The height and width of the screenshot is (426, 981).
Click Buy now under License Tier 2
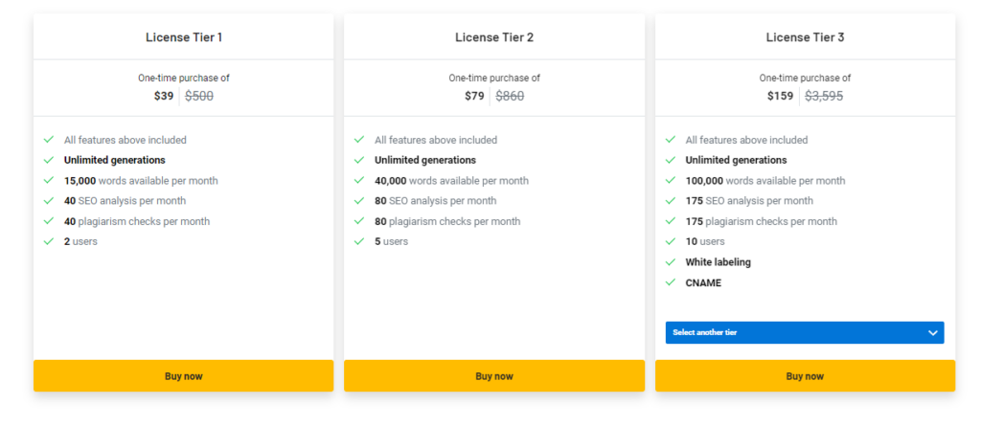(x=493, y=376)
